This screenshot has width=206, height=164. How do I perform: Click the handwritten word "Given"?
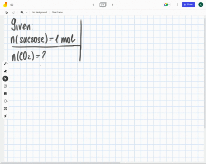click(21, 24)
